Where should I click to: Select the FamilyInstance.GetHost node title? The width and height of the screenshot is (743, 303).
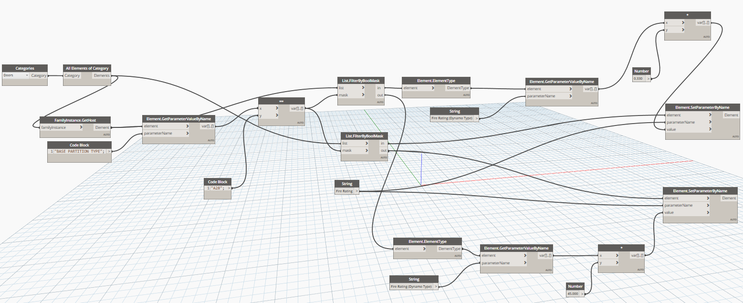coord(75,120)
